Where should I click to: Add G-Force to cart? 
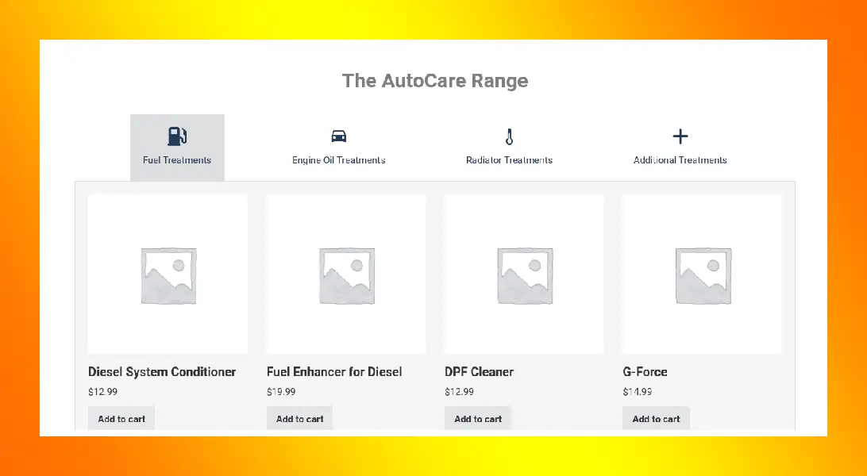[656, 419]
